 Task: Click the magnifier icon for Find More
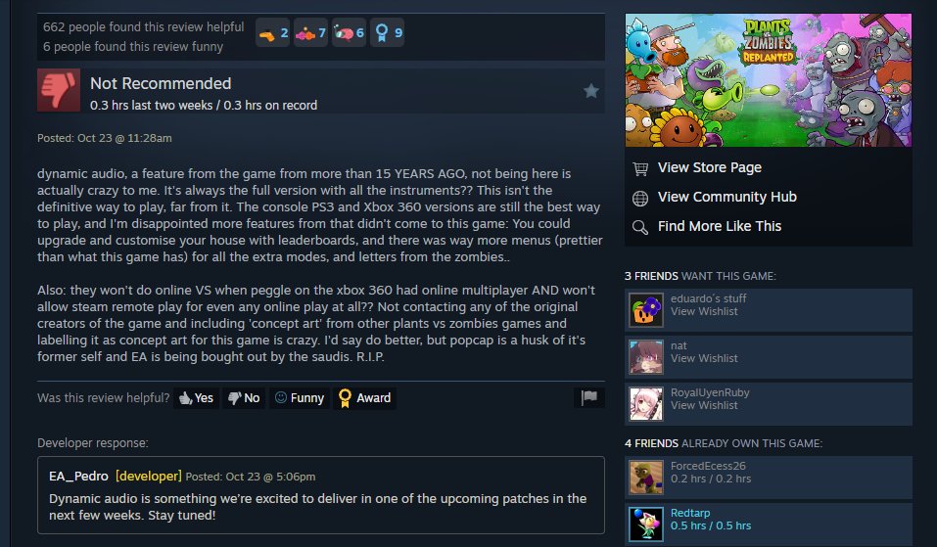click(640, 228)
